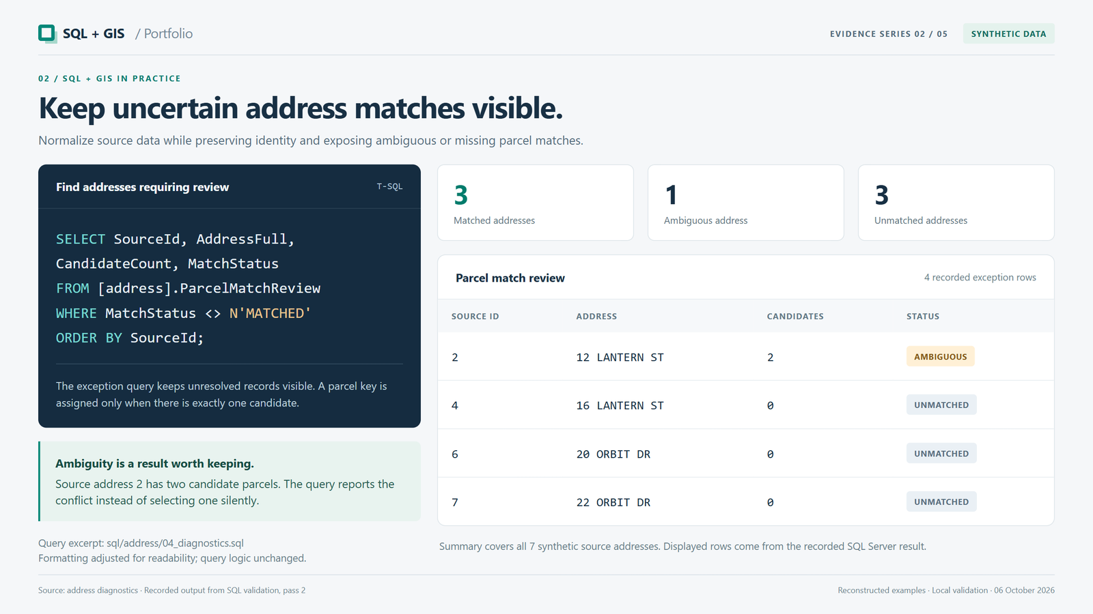Click 'Ambiguity is a result worth keeping.' heading
The height and width of the screenshot is (614, 1093).
click(x=154, y=464)
